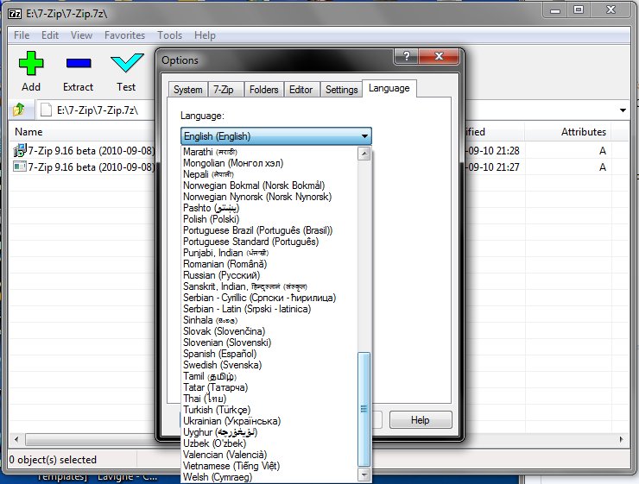This screenshot has height=484, width=639.
Task: Pick Romanian (Română) from the list
Action: pos(269,264)
